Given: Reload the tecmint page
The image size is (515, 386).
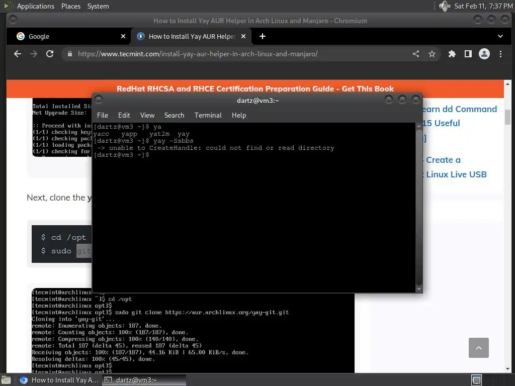Looking at the screenshot, I should (50, 54).
